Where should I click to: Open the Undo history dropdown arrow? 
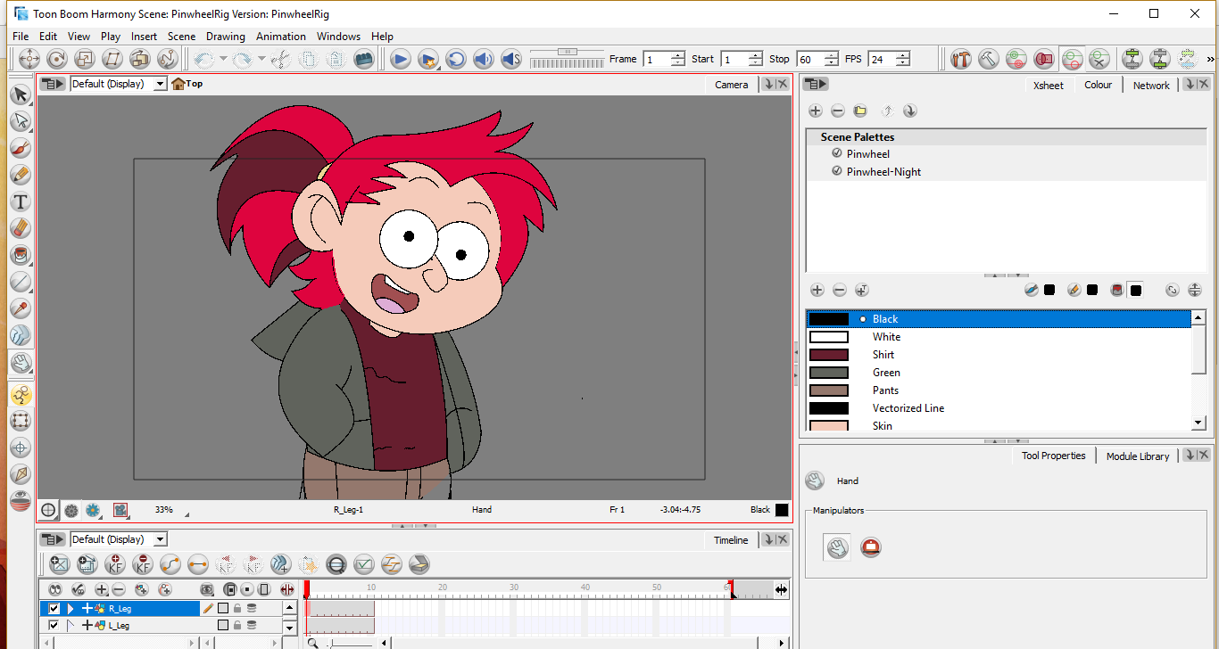tap(223, 59)
